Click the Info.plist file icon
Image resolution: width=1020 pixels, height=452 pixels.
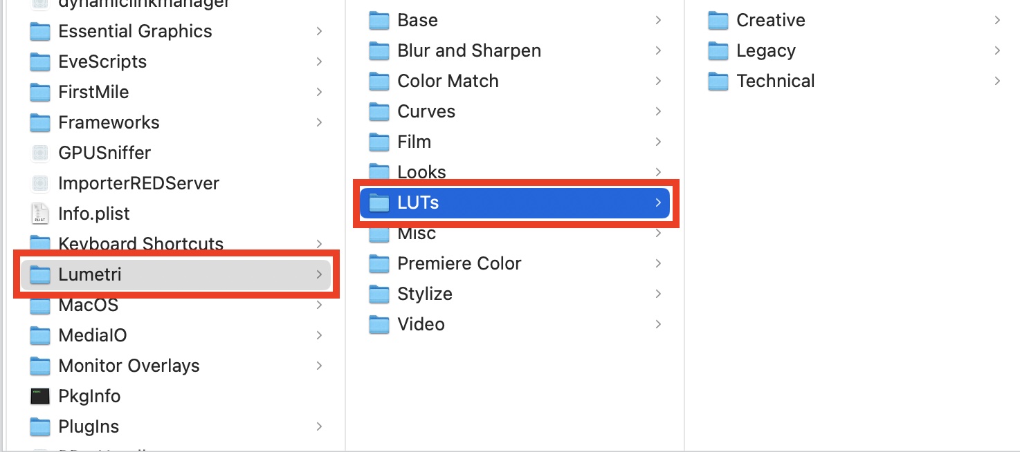pos(41,214)
